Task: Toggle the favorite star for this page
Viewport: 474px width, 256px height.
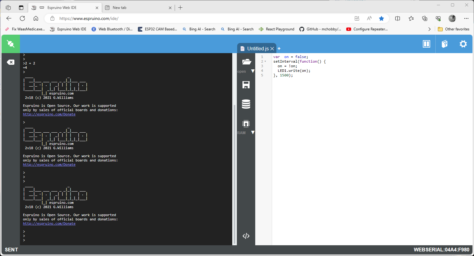Action: pyautogui.click(x=381, y=18)
